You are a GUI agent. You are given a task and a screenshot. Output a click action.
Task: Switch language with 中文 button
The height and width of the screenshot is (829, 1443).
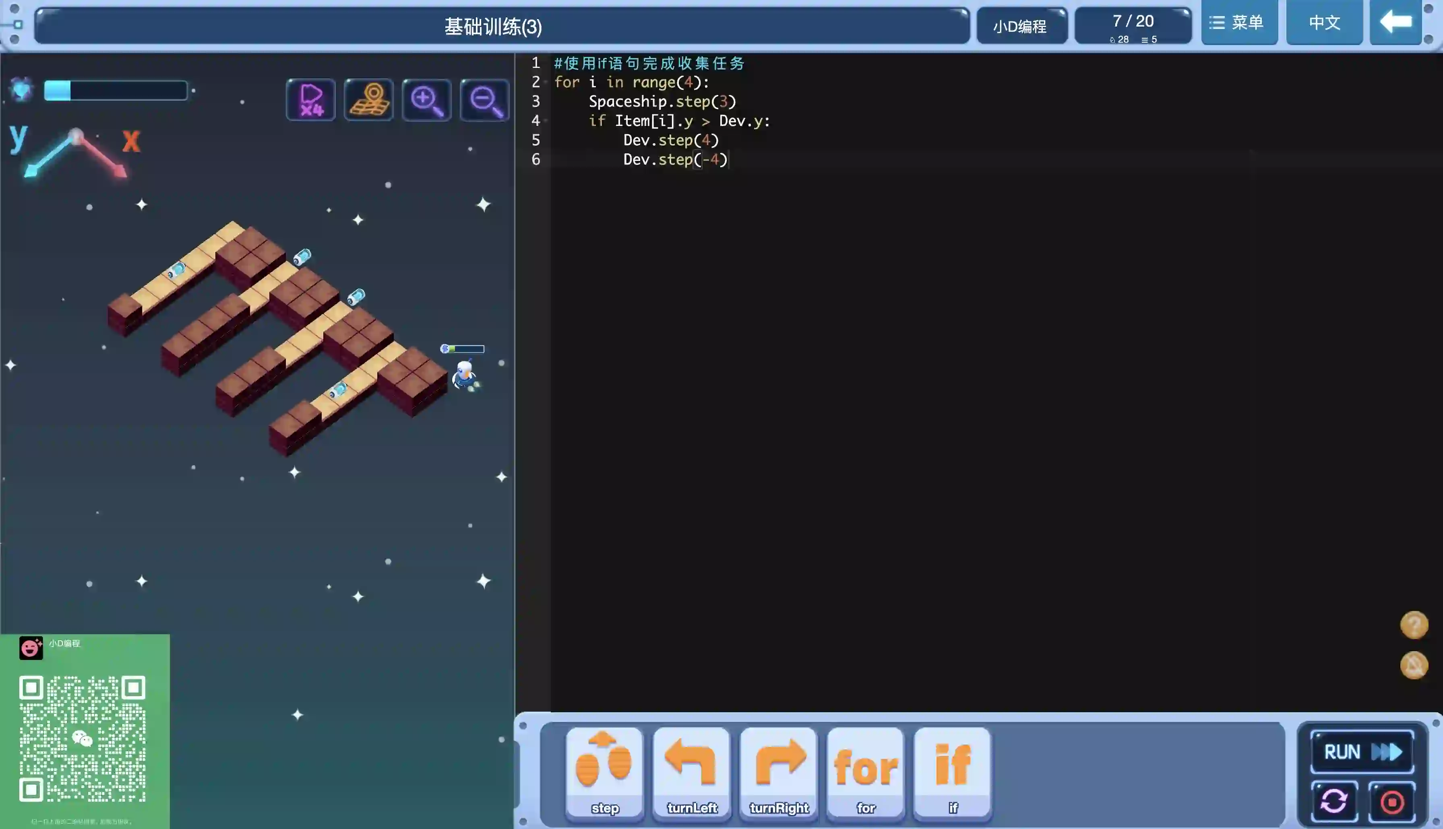pos(1324,22)
